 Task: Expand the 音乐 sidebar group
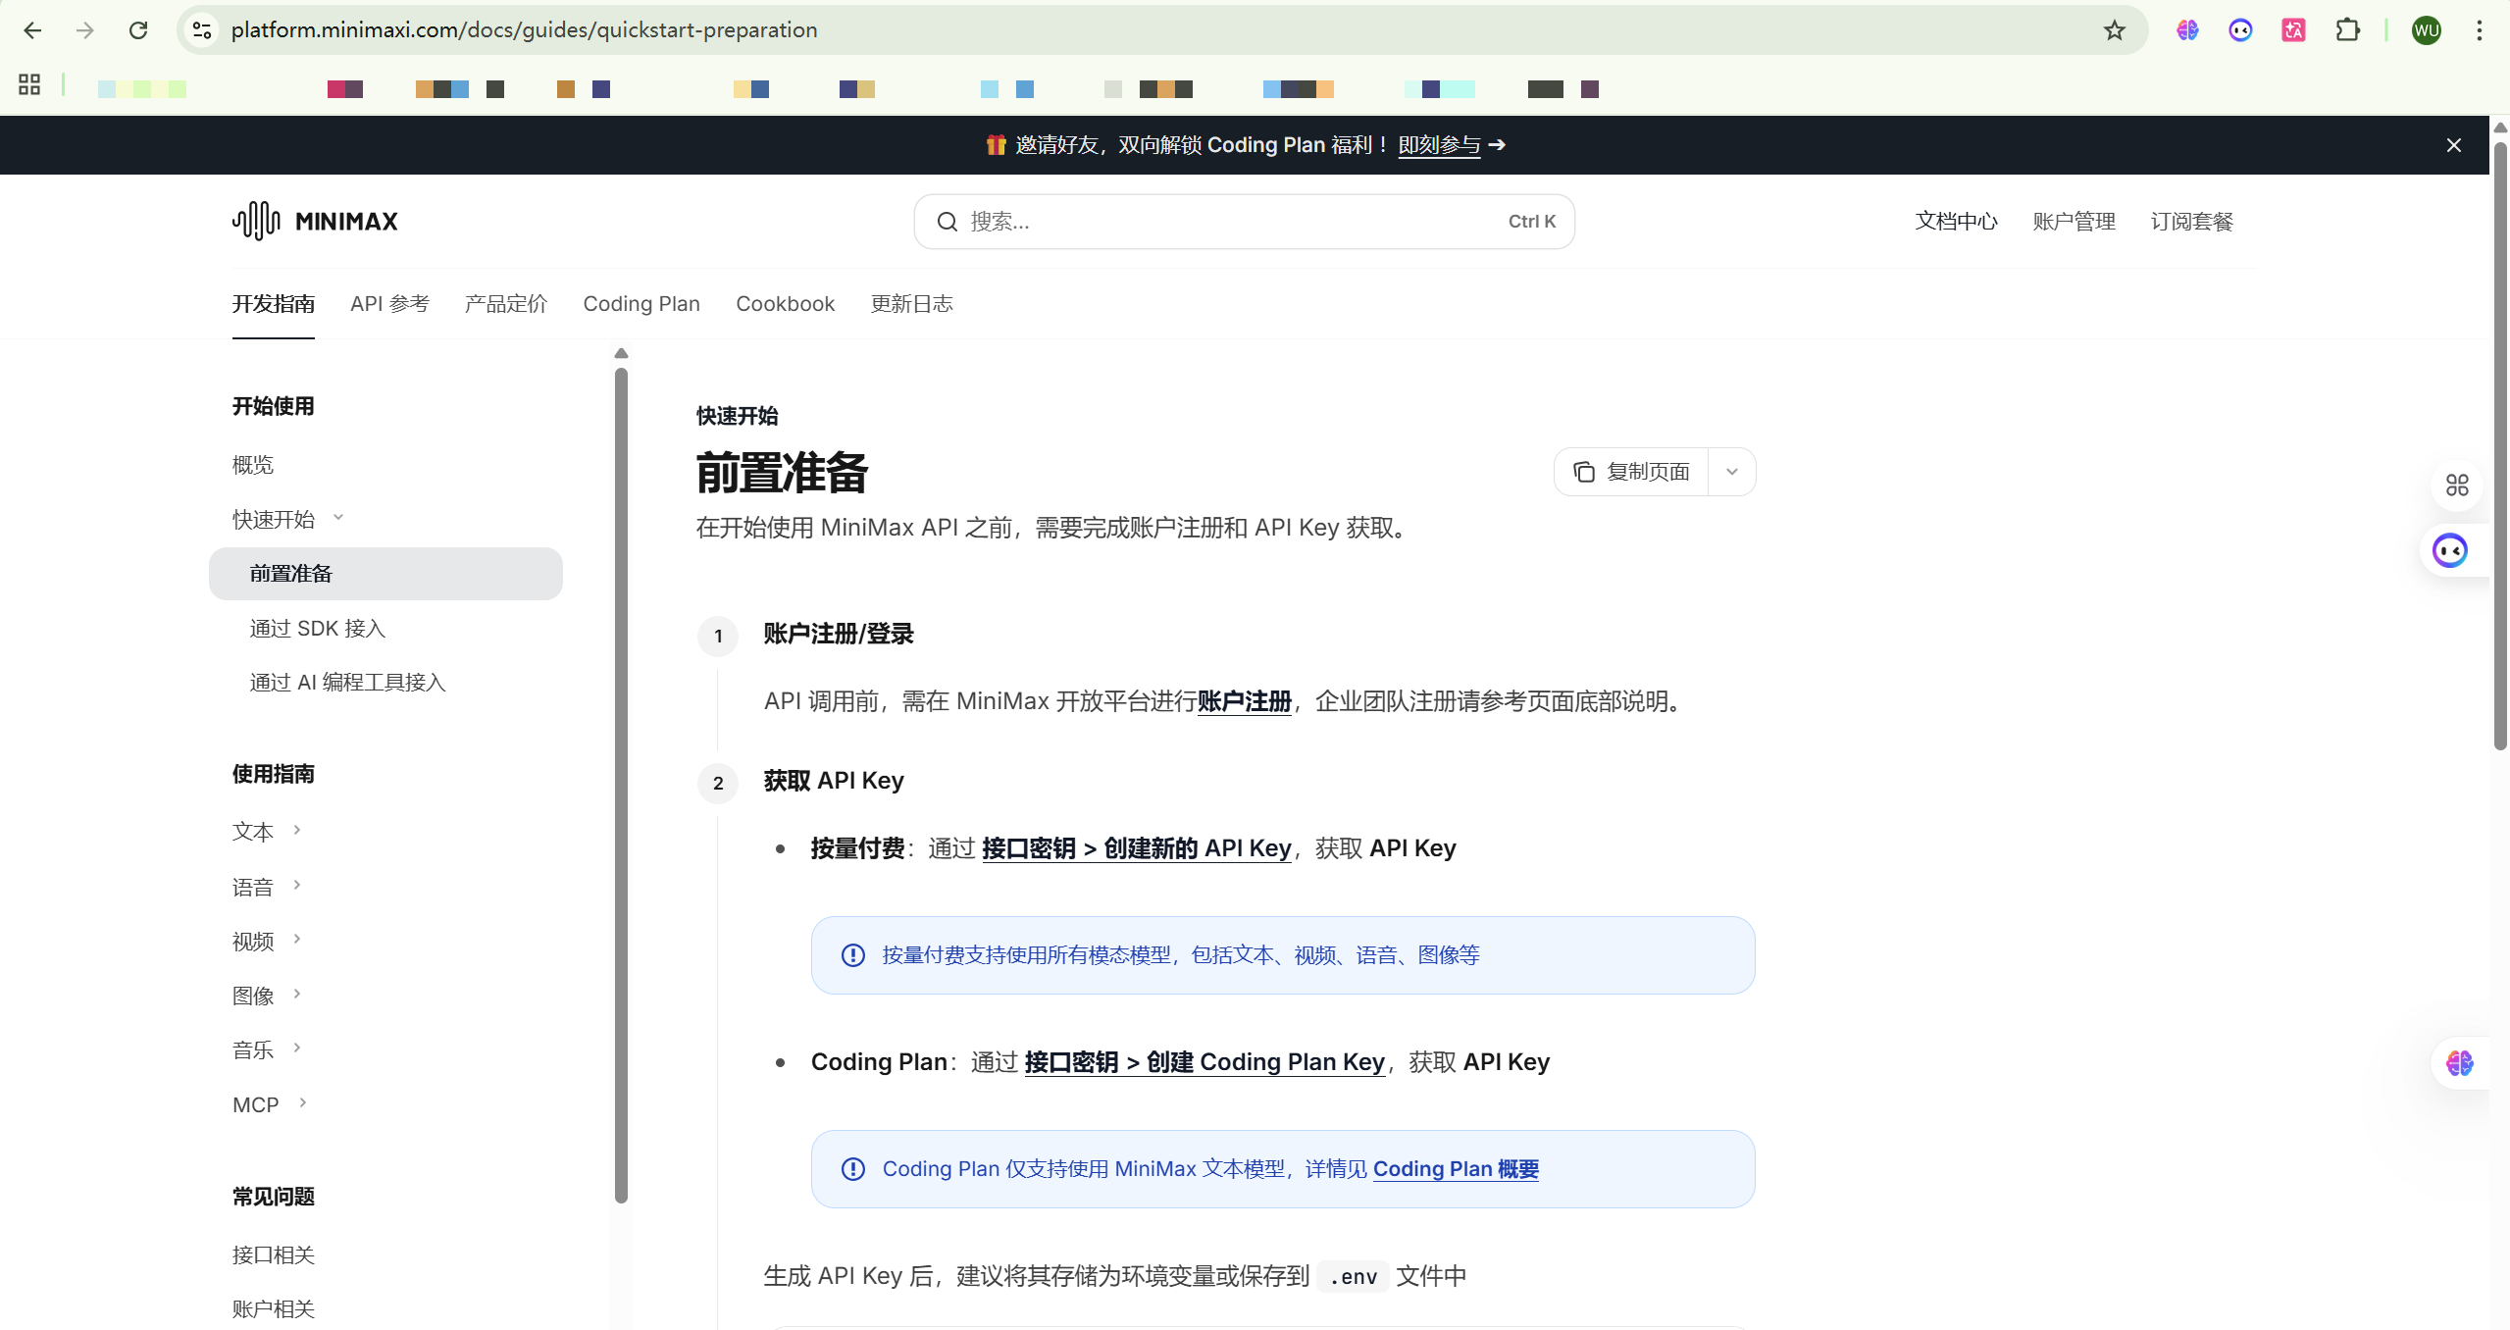pos(297,1049)
